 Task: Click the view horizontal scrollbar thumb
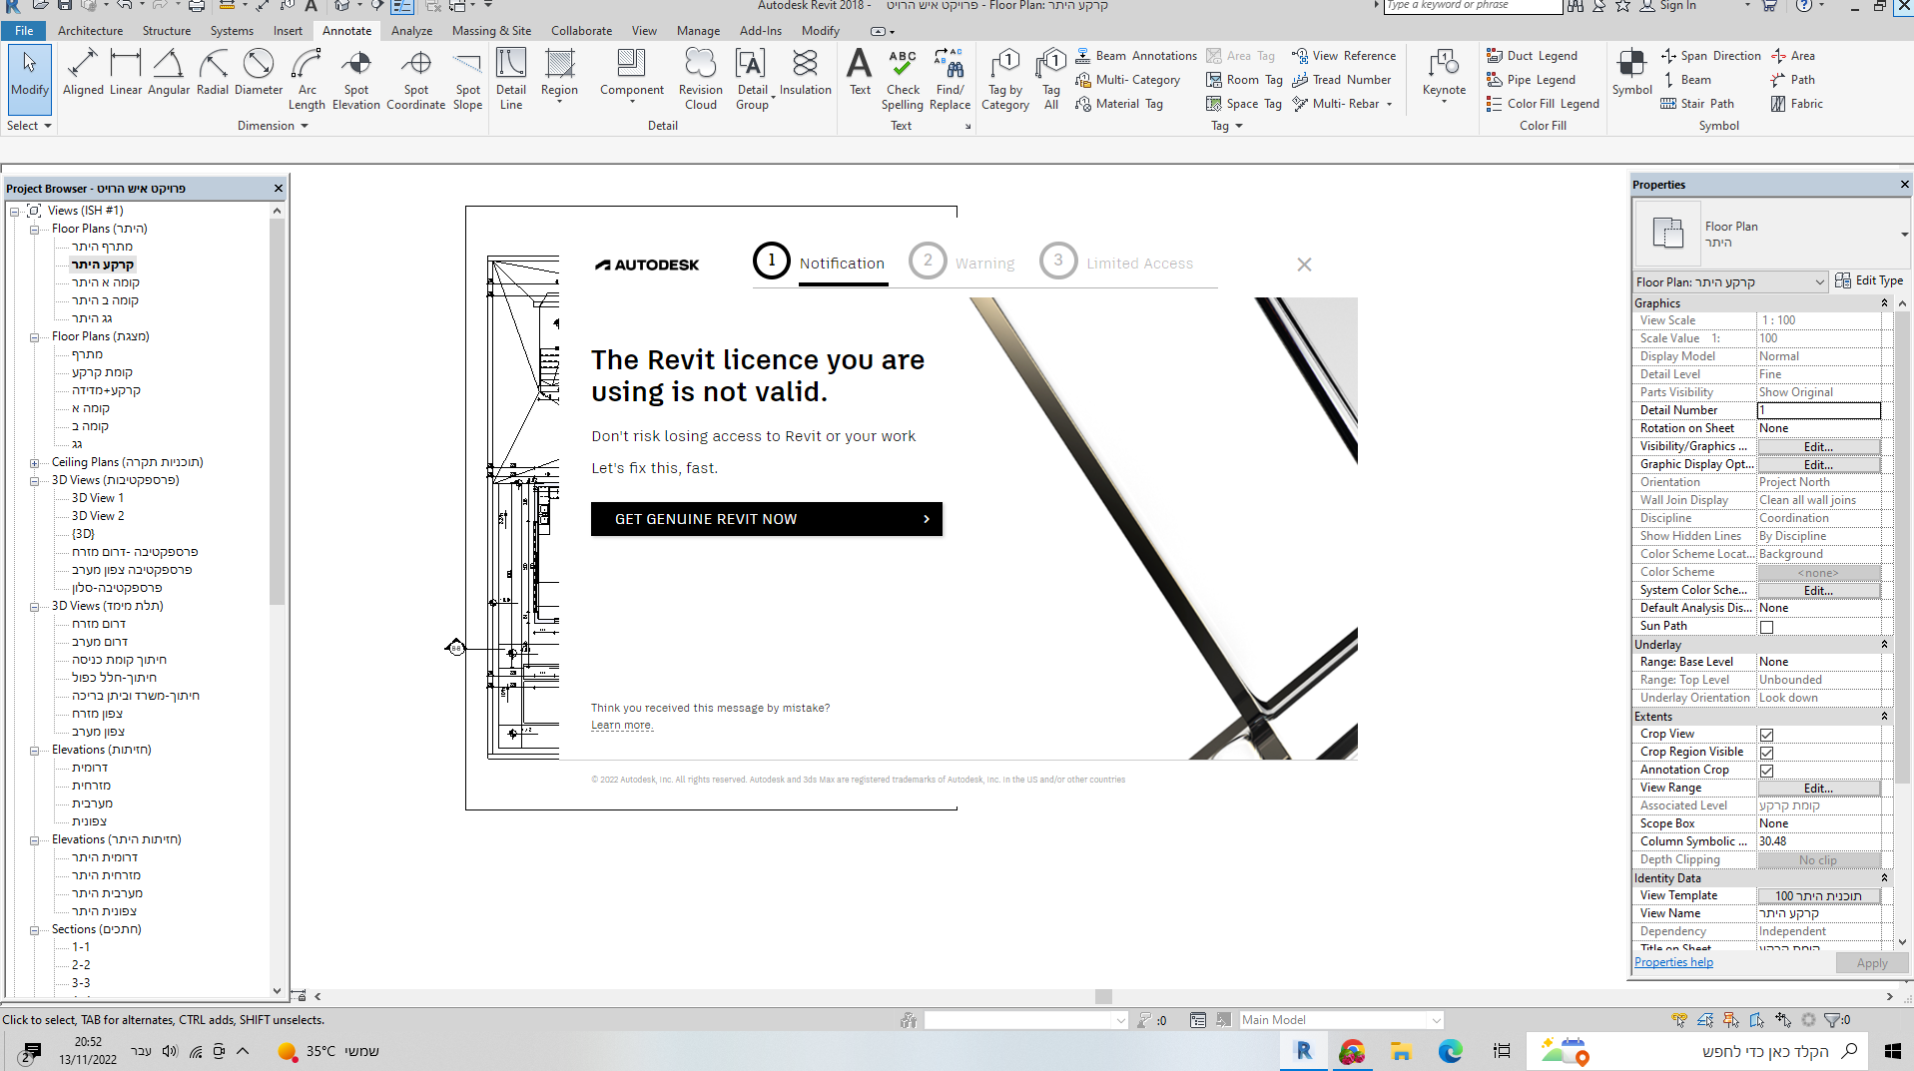tap(1103, 996)
